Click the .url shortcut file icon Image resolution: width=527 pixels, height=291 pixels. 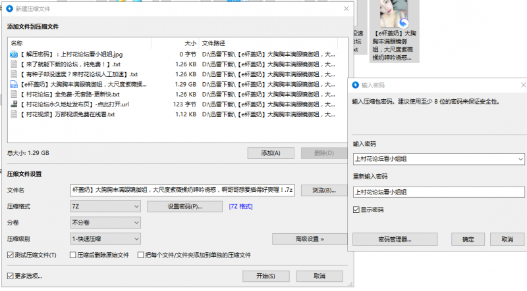(x=13, y=104)
